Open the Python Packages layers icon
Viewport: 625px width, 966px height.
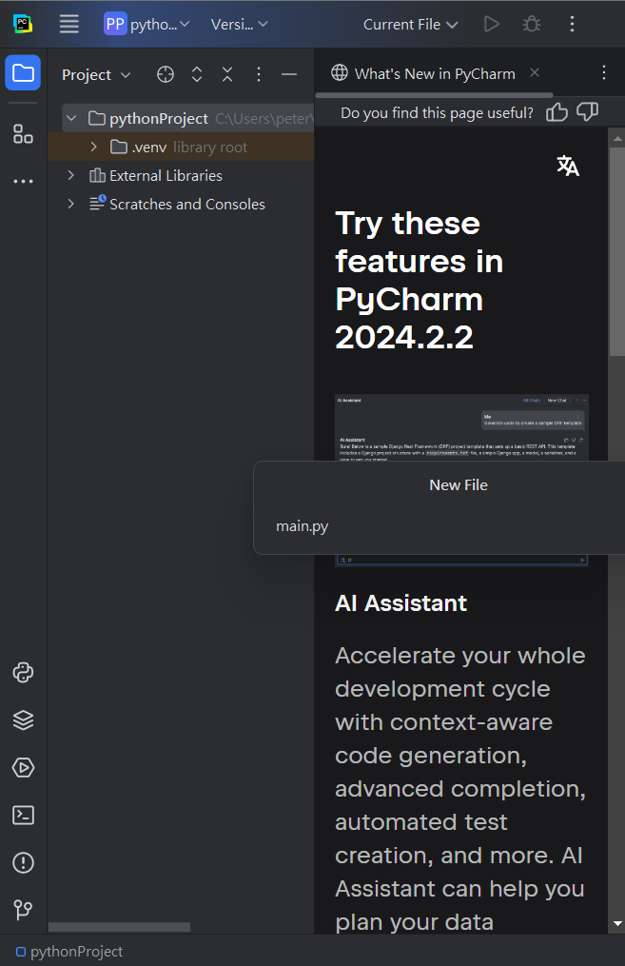(24, 720)
